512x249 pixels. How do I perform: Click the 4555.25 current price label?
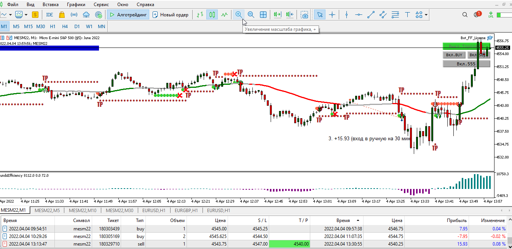[x=503, y=48]
